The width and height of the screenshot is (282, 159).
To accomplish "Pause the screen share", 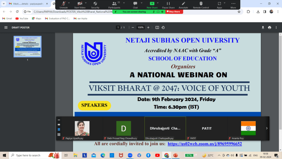I will [168, 5].
